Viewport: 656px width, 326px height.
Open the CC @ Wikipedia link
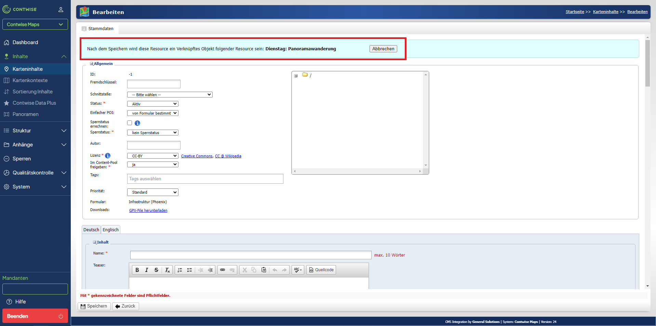(228, 156)
